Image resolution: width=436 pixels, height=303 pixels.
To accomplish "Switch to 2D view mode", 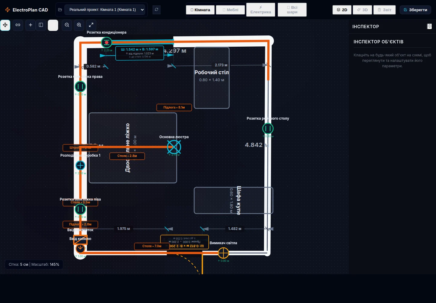I will click(342, 10).
